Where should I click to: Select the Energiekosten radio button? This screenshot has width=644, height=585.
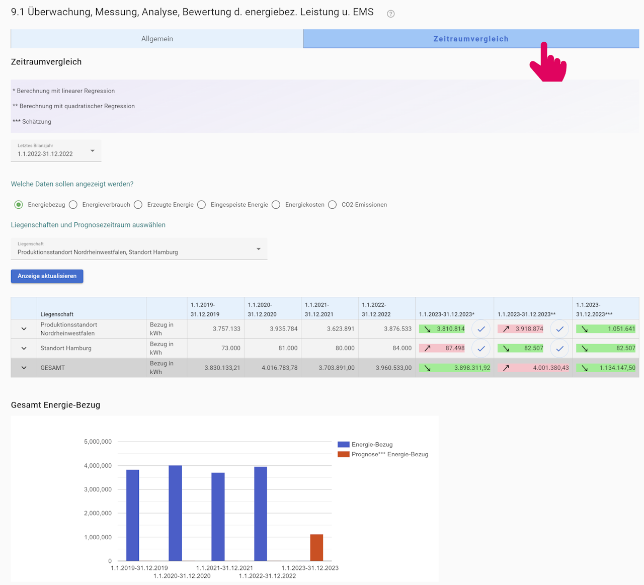(276, 205)
